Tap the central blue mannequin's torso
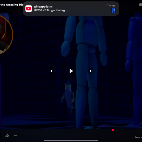The height and width of the screenshot is (142, 142). pyautogui.click(x=87, y=31)
